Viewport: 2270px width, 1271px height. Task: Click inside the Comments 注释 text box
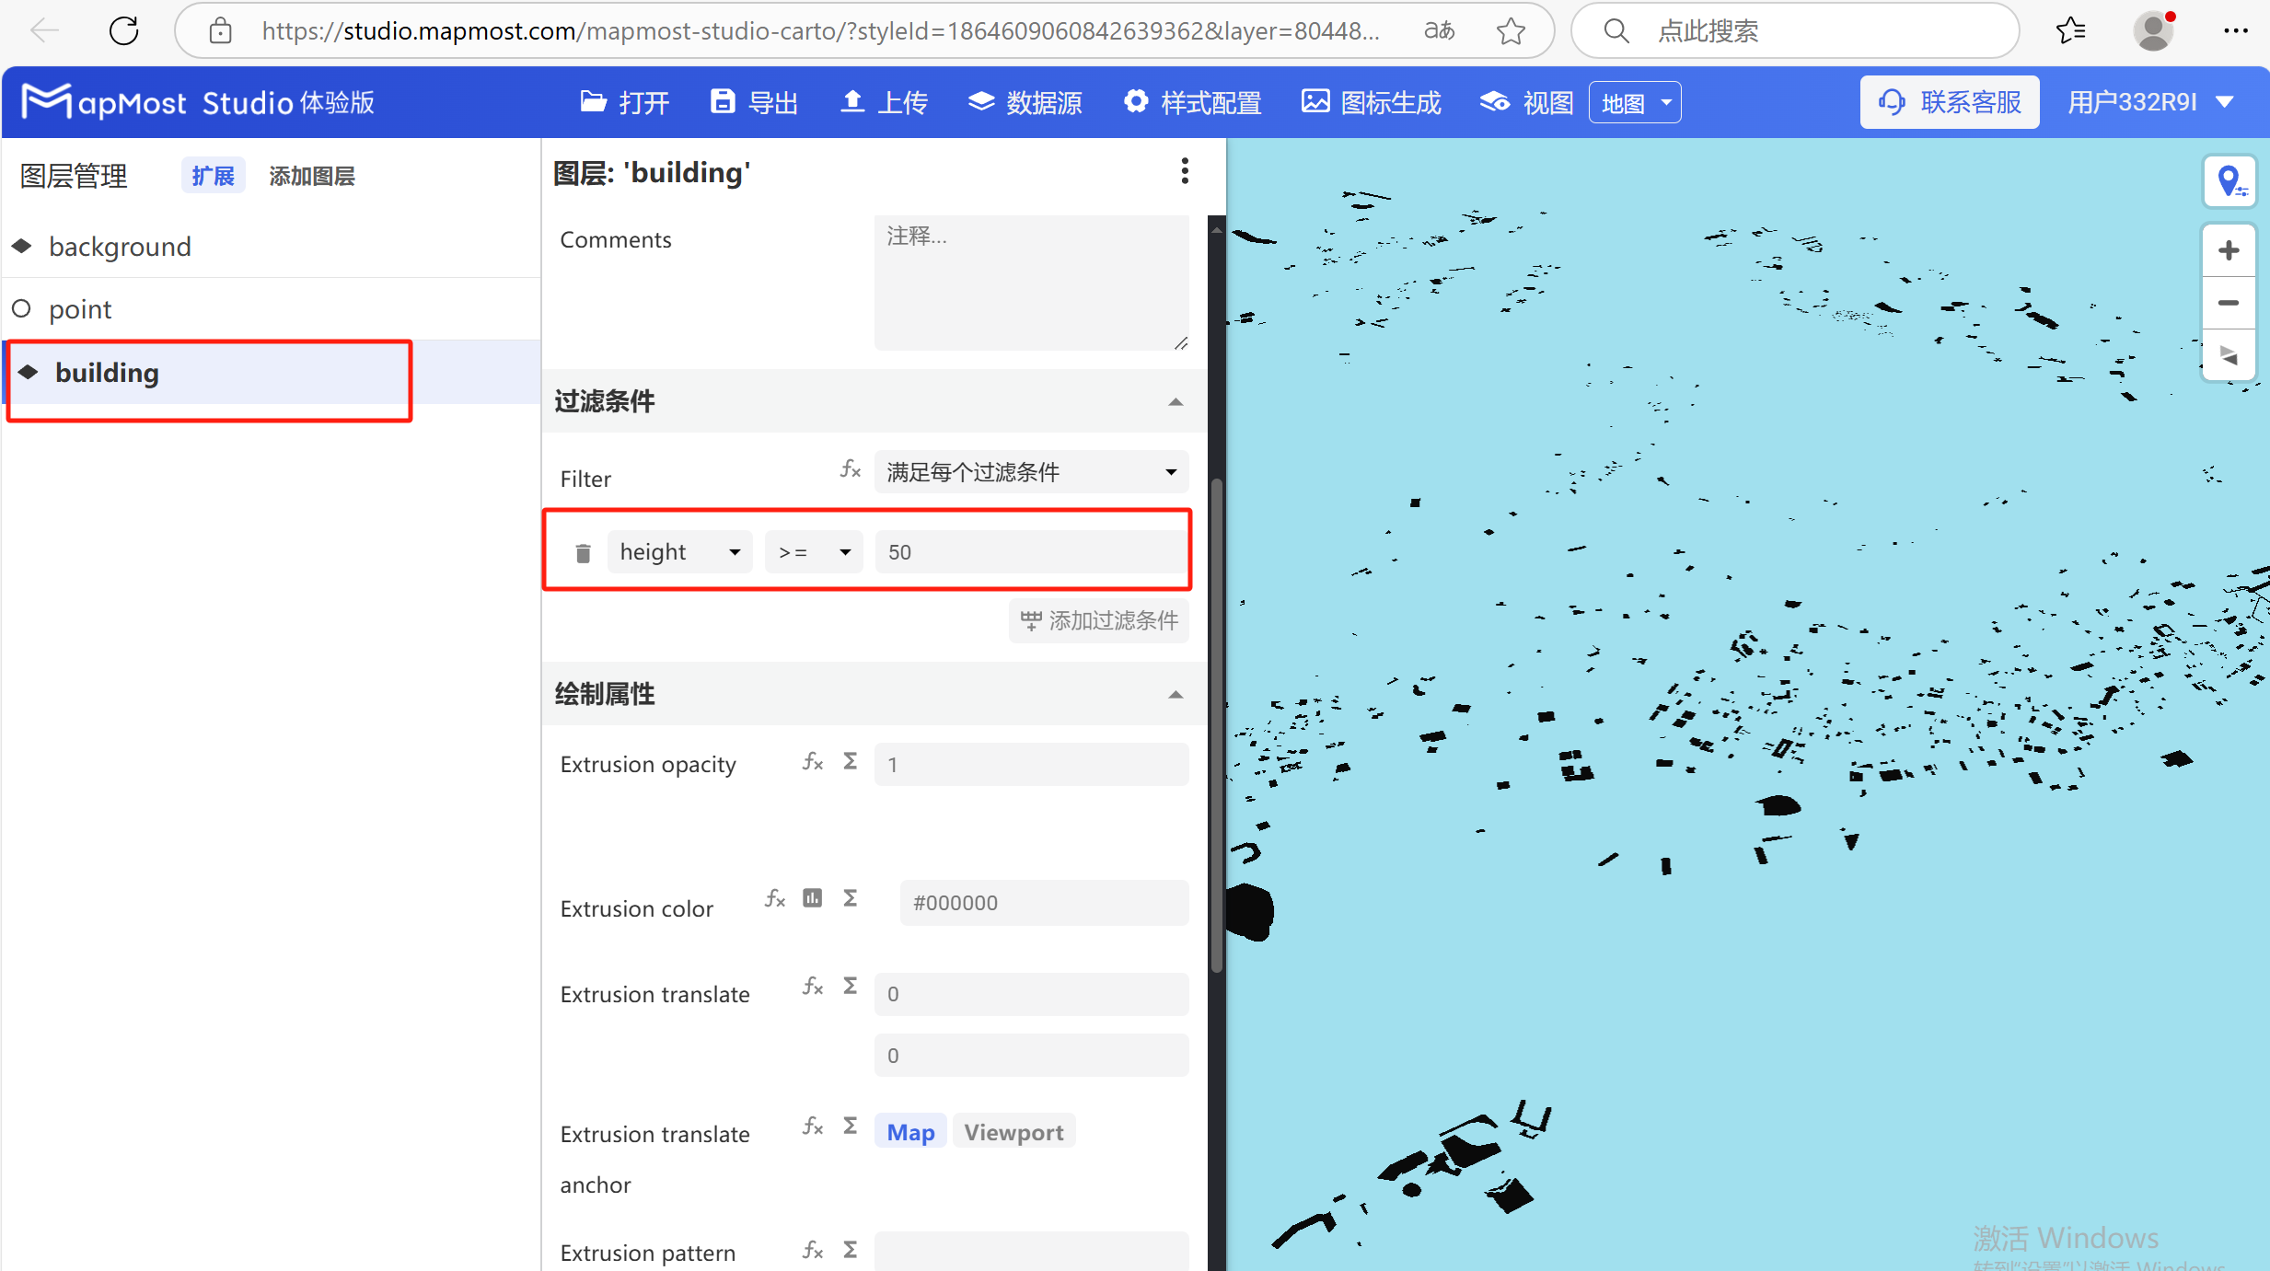coord(1030,283)
